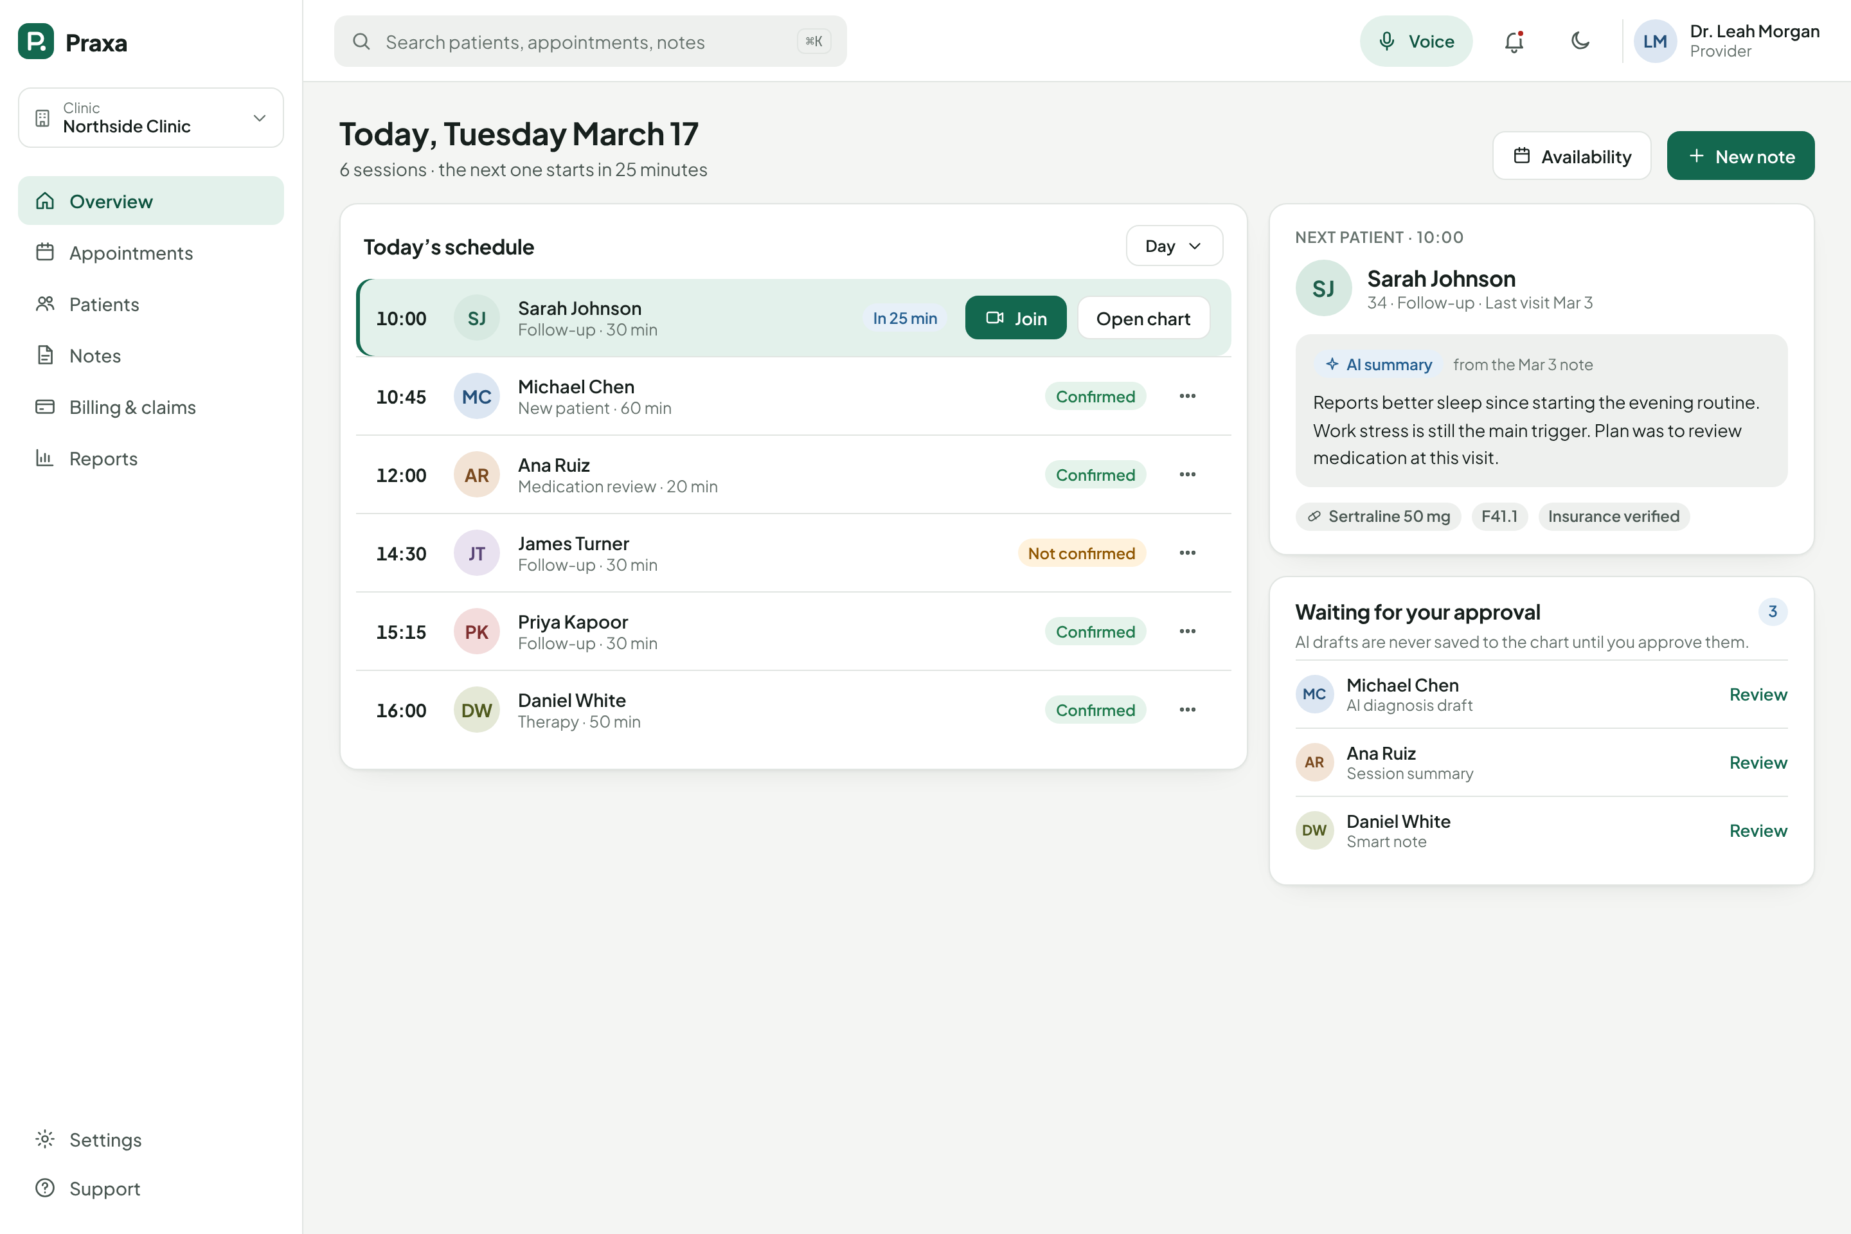The height and width of the screenshot is (1234, 1851).
Task: Click the approval count badge 3
Action: [1773, 611]
